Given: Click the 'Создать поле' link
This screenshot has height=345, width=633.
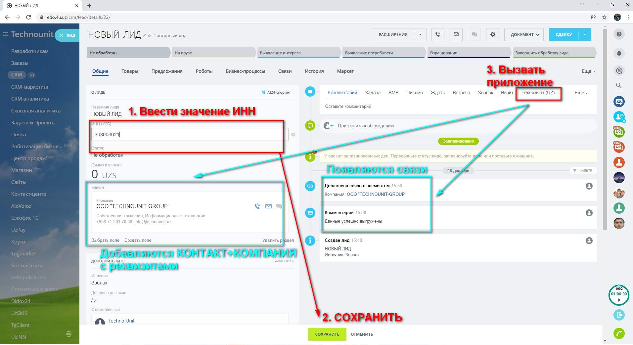Looking at the screenshot, I should tap(138, 240).
